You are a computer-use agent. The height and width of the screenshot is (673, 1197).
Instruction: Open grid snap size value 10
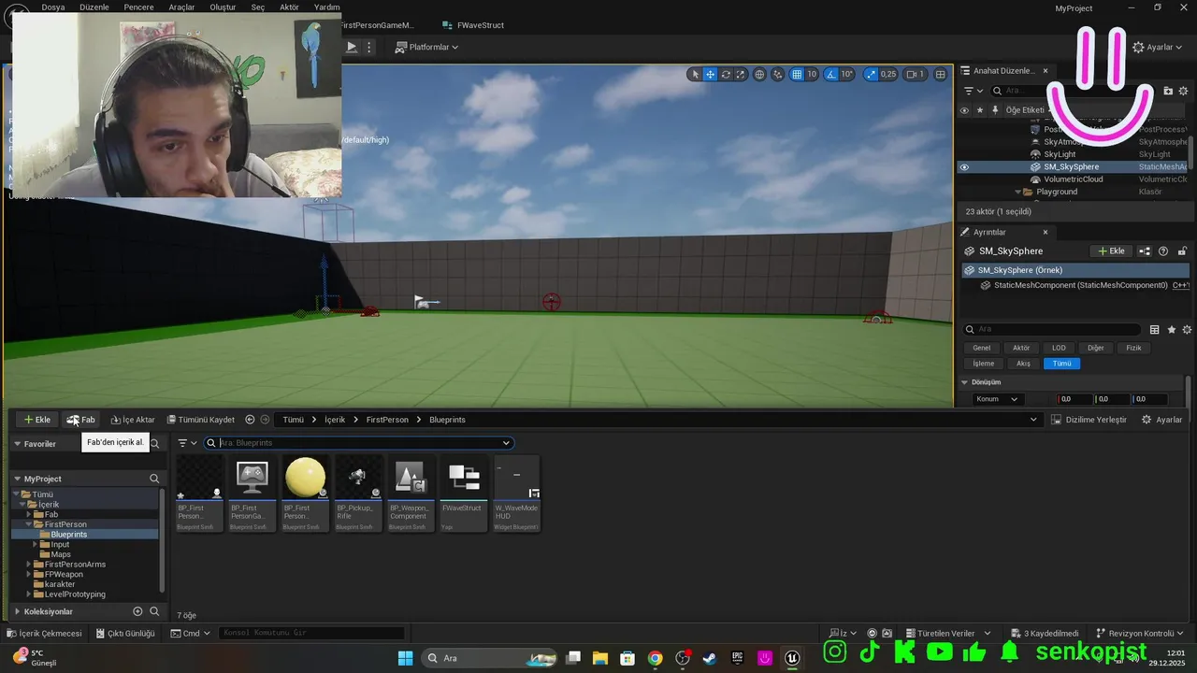(x=812, y=74)
